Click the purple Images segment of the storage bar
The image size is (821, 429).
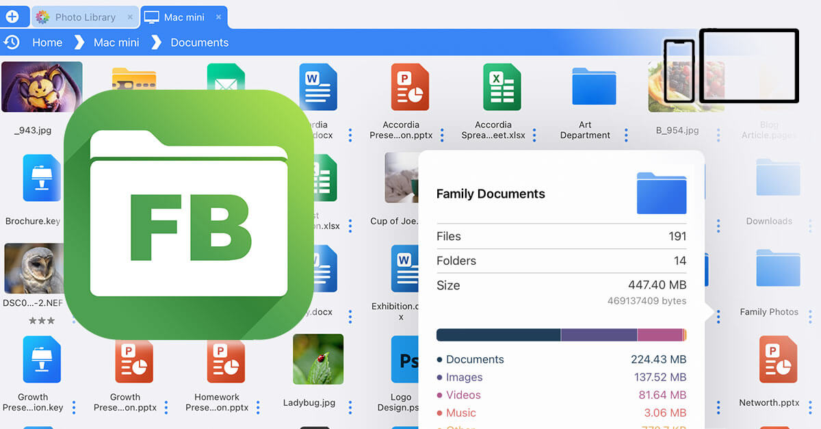tap(599, 335)
